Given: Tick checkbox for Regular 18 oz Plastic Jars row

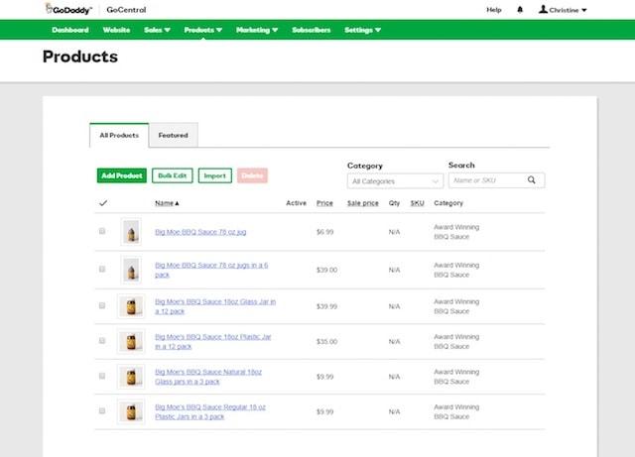Looking at the screenshot, I should 102,409.
